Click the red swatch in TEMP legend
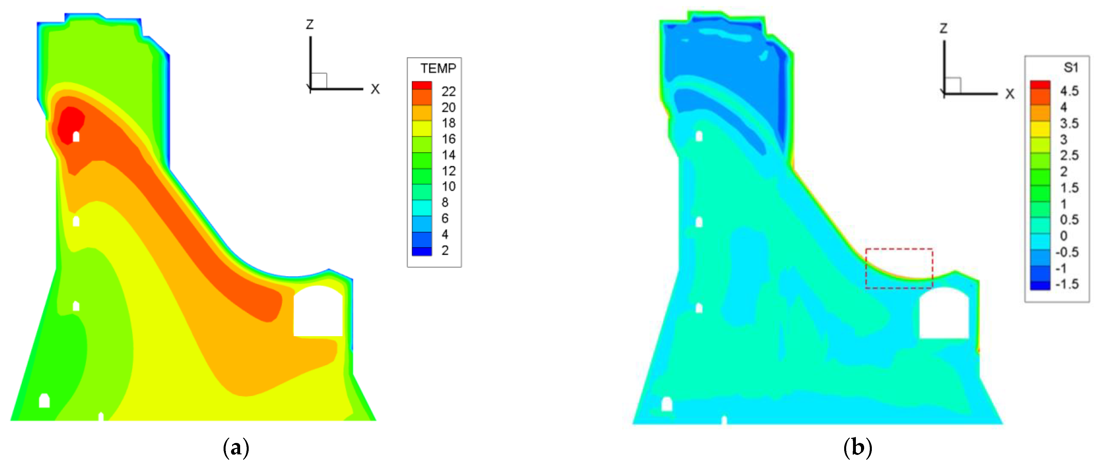The width and height of the screenshot is (1098, 468). [x=422, y=85]
